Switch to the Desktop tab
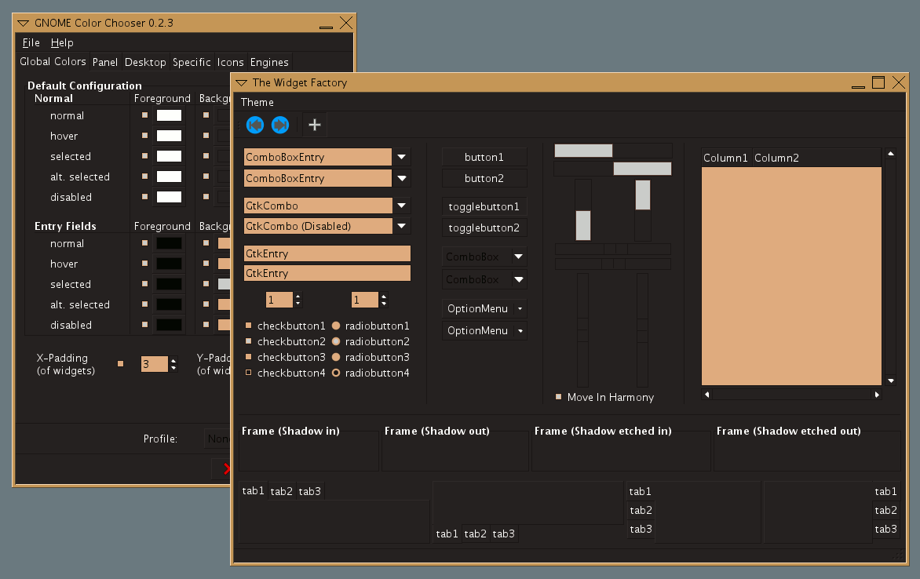Screen dimensions: 920x579 tap(145, 62)
